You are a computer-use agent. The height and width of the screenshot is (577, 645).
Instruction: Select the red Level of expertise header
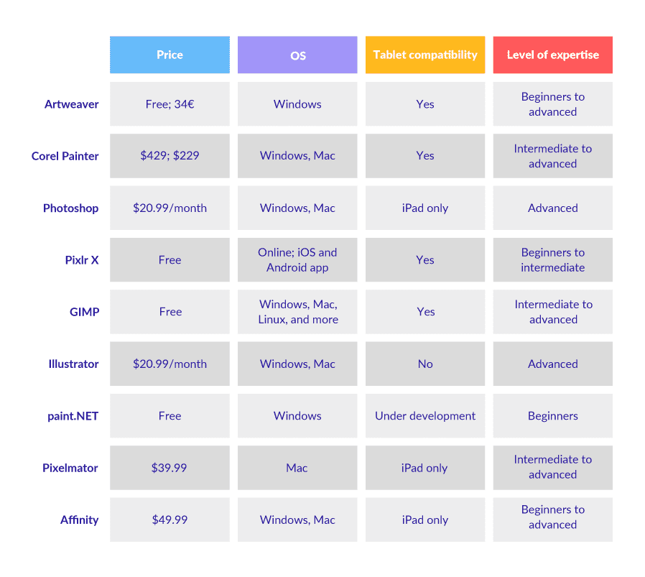[552, 55]
